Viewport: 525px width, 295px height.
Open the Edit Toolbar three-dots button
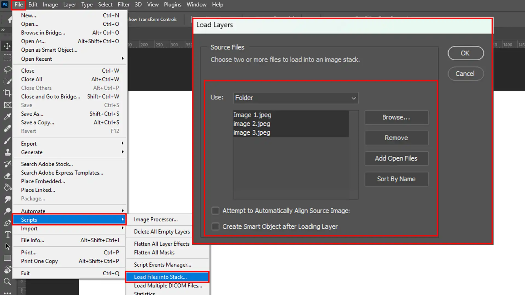pos(7,293)
